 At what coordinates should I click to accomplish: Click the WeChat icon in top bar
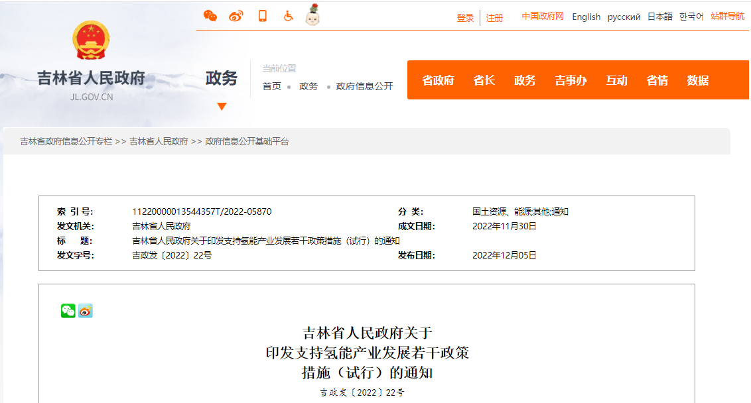point(210,16)
